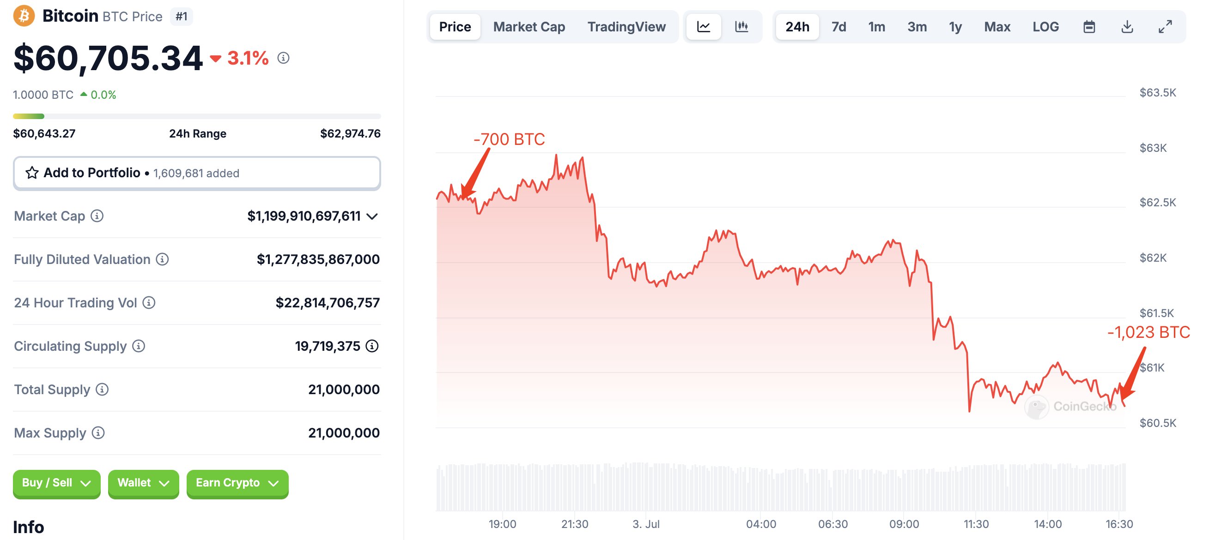Select the 1y time range
1215x540 pixels.
[x=955, y=27]
